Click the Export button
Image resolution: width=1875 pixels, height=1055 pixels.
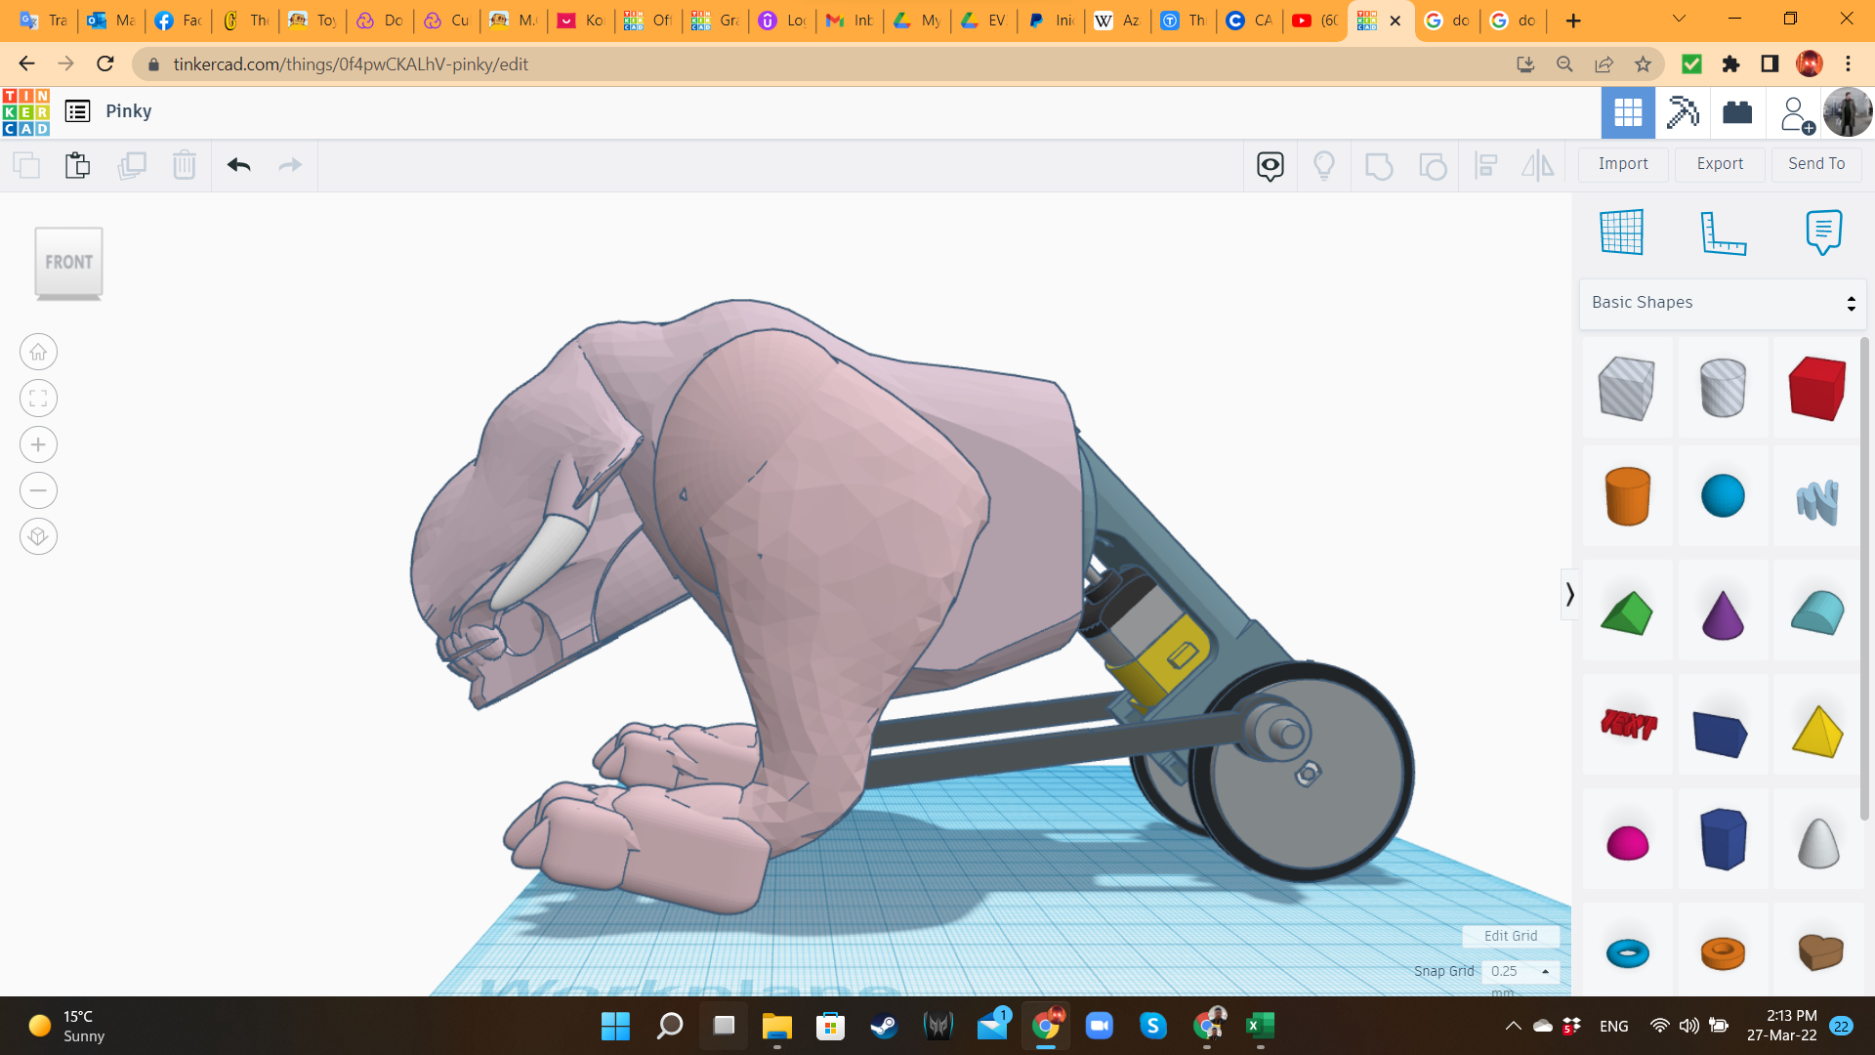pos(1720,164)
